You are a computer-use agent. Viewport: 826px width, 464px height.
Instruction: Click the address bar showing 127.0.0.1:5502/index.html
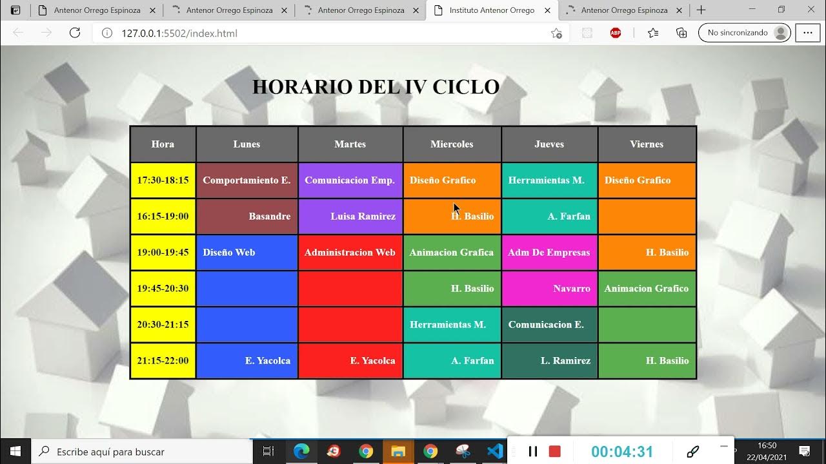(331, 33)
